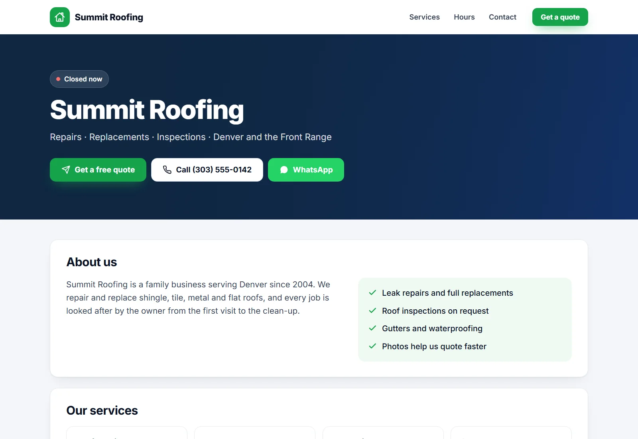Open the WhatsApp chat button
The height and width of the screenshot is (439, 638).
click(306, 170)
